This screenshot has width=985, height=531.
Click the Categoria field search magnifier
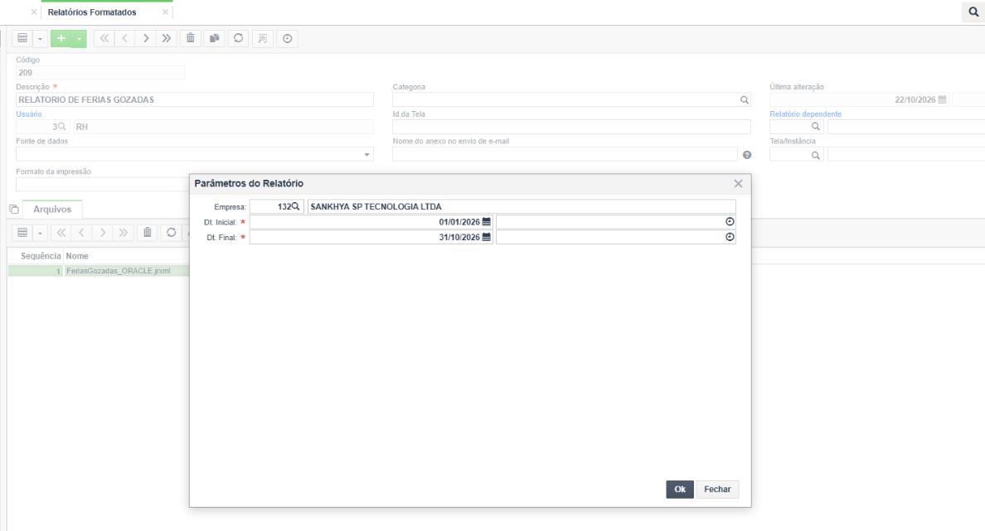(745, 99)
